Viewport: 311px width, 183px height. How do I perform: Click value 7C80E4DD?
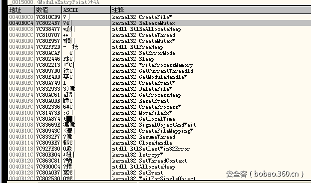coord(48,77)
